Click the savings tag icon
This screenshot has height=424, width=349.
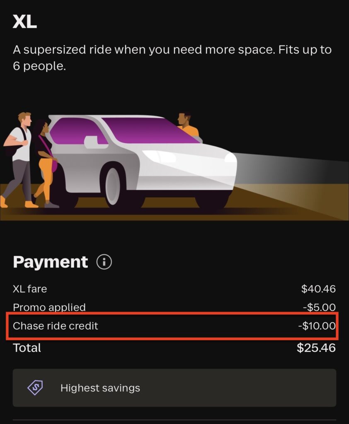[x=35, y=388]
